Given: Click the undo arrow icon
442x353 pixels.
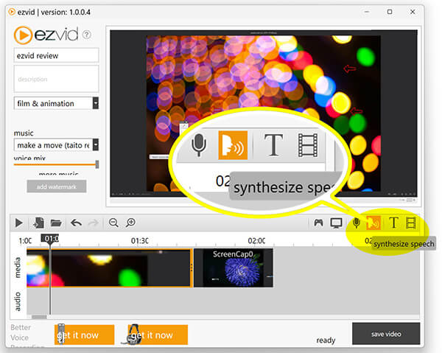Looking at the screenshot, I should (76, 223).
